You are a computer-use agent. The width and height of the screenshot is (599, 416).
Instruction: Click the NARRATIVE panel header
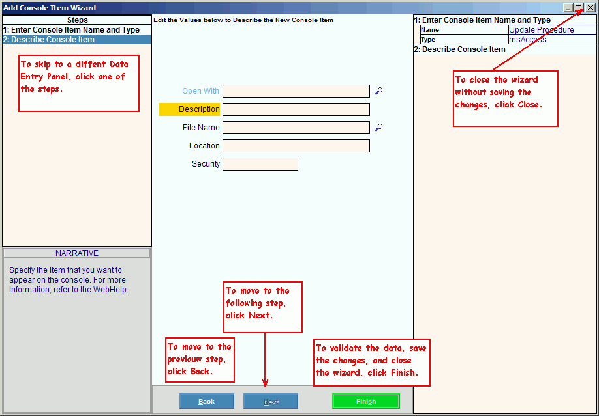77,253
